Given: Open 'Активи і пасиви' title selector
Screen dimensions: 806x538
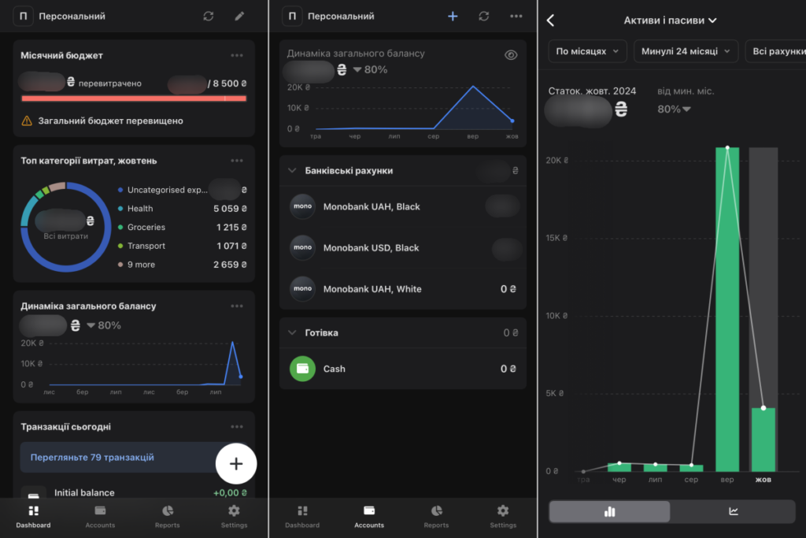Looking at the screenshot, I should pos(670,20).
